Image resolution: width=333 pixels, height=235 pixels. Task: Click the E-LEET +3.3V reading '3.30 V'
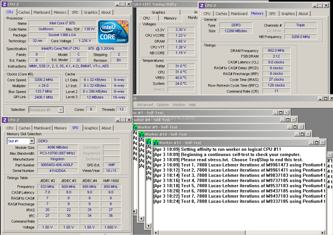[181, 30]
